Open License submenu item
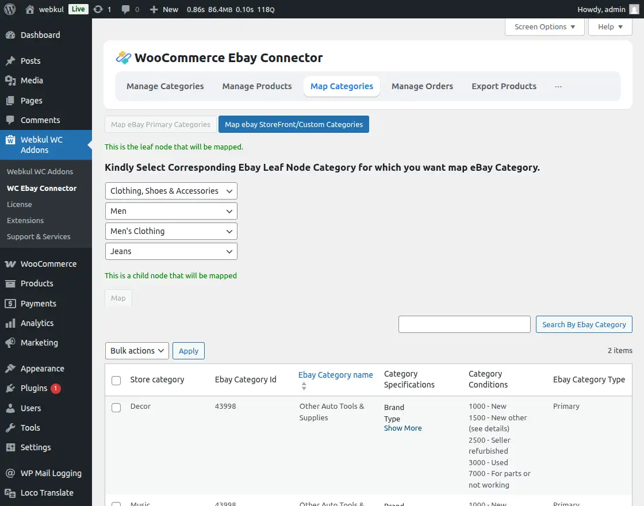644x506 pixels. pyautogui.click(x=20, y=204)
